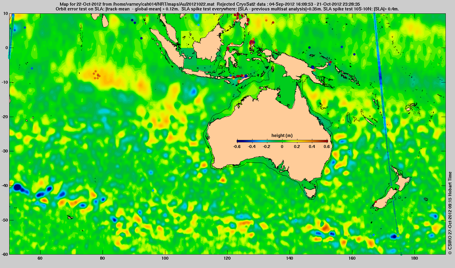
Task: Select the '-0.4' colorbar tick label
Action: point(252,147)
